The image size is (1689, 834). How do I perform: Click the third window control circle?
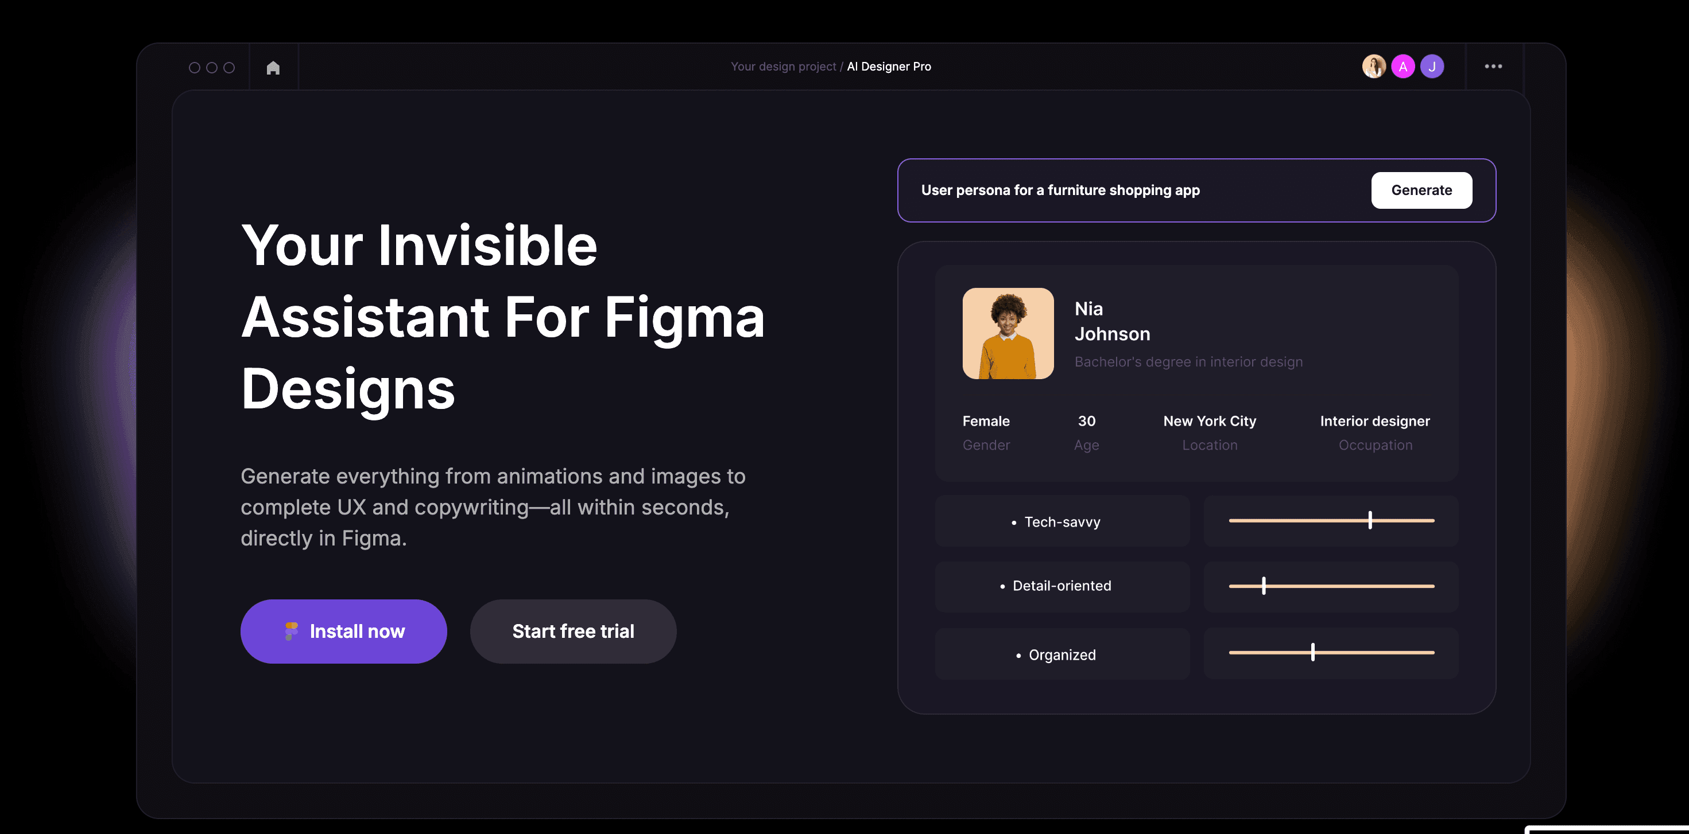[229, 68]
